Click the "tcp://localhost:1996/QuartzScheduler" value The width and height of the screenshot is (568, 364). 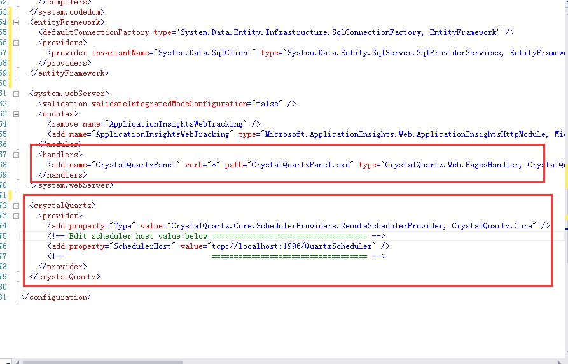[293, 246]
